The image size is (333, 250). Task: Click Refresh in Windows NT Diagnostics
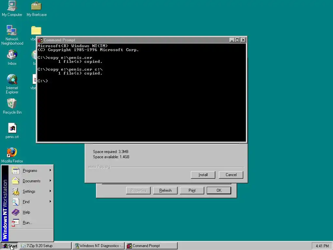click(165, 190)
